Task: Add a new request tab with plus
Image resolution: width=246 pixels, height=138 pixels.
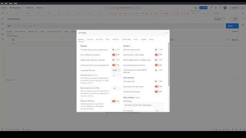Action: click(x=203, y=13)
